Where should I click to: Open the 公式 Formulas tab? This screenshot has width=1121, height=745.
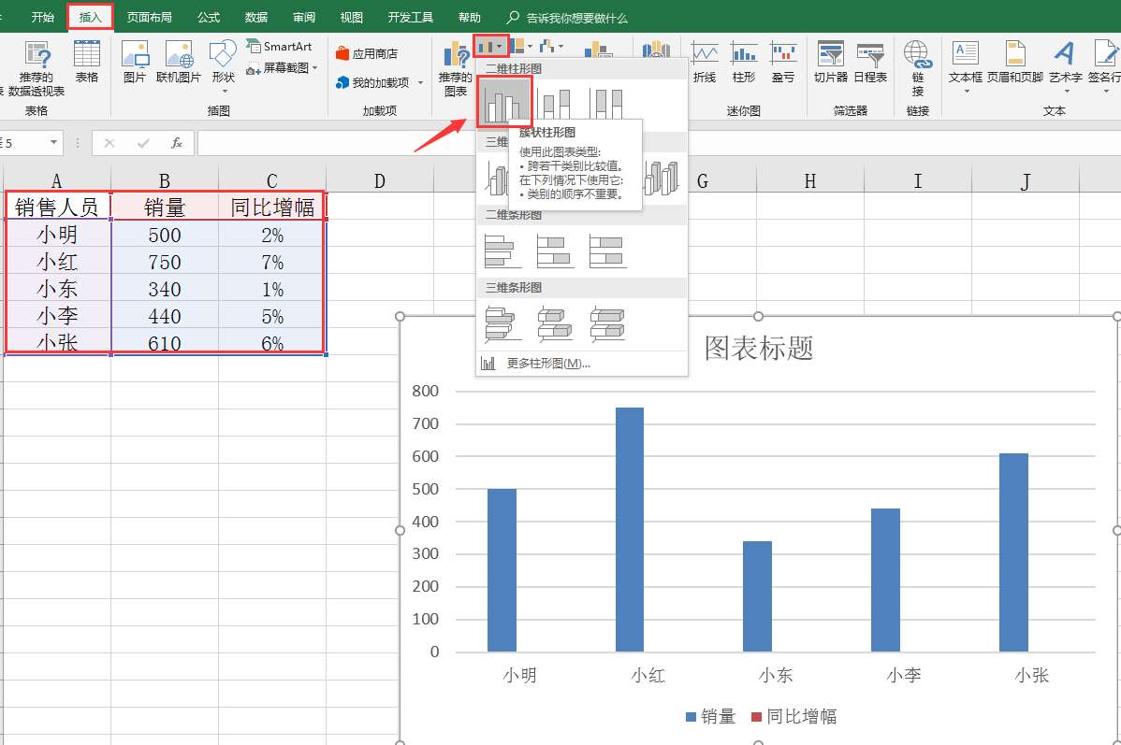[209, 17]
